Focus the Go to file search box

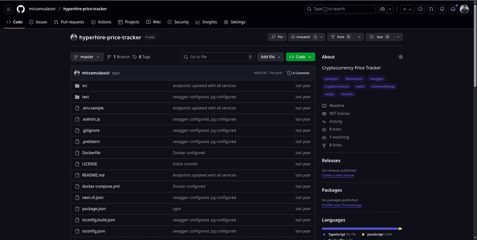click(x=218, y=57)
